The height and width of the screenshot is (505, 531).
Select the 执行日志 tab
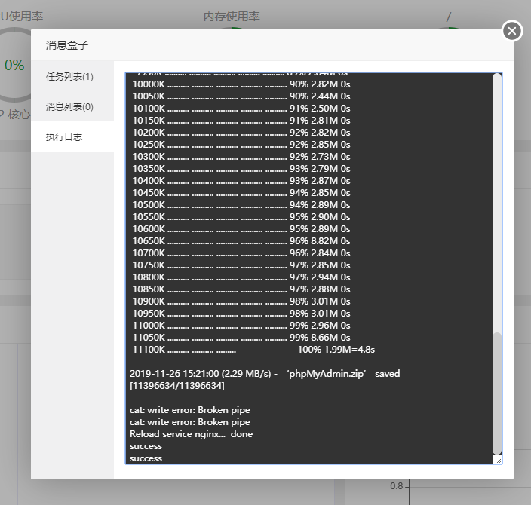72,136
